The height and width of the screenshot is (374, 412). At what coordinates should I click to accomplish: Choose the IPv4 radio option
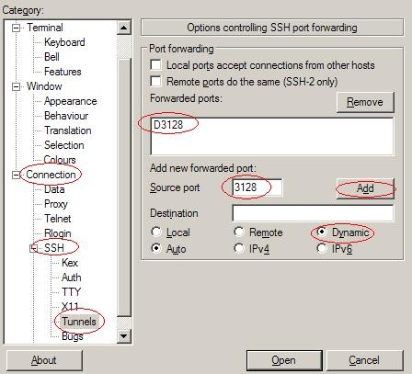(239, 248)
